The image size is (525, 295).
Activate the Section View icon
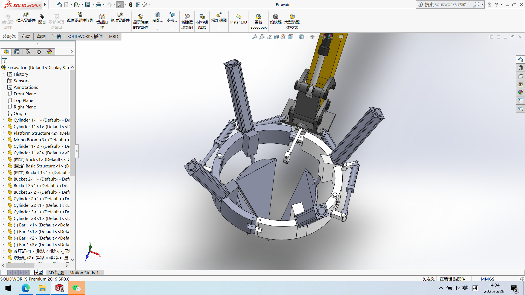pyautogui.click(x=276, y=37)
